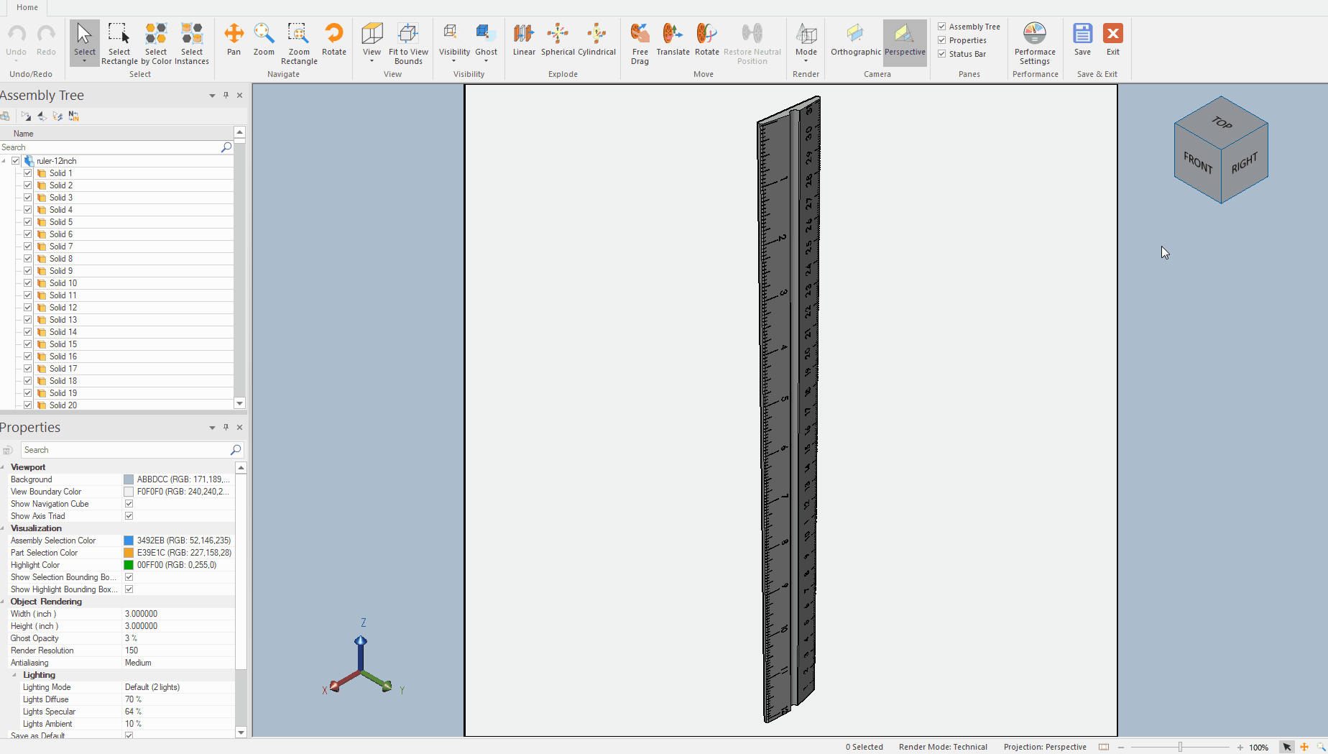Switch camera to Orthographic
1328x754 pixels.
pos(855,40)
